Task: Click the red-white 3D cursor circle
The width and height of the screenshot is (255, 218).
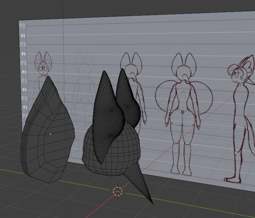Action: (117, 192)
